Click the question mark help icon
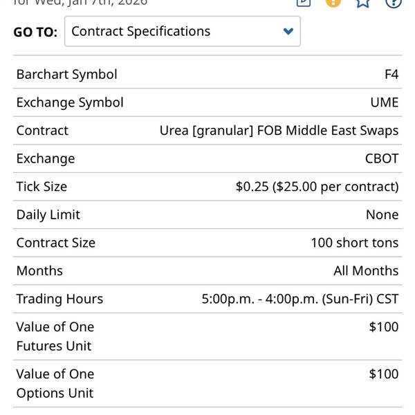 pos(393,2)
